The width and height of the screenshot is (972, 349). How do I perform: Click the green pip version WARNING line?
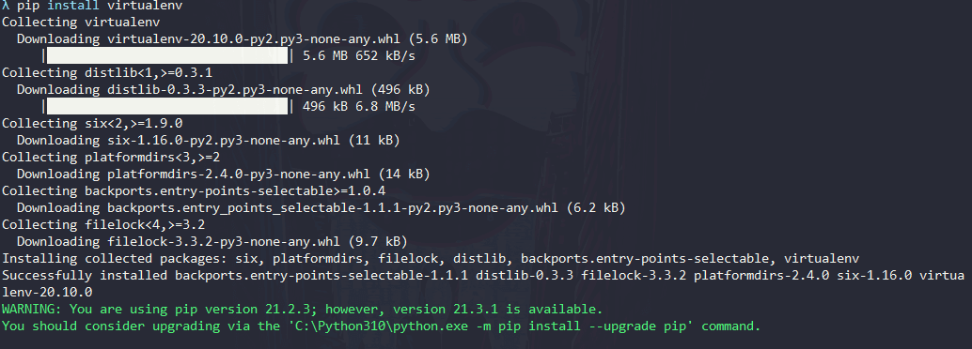tap(302, 309)
